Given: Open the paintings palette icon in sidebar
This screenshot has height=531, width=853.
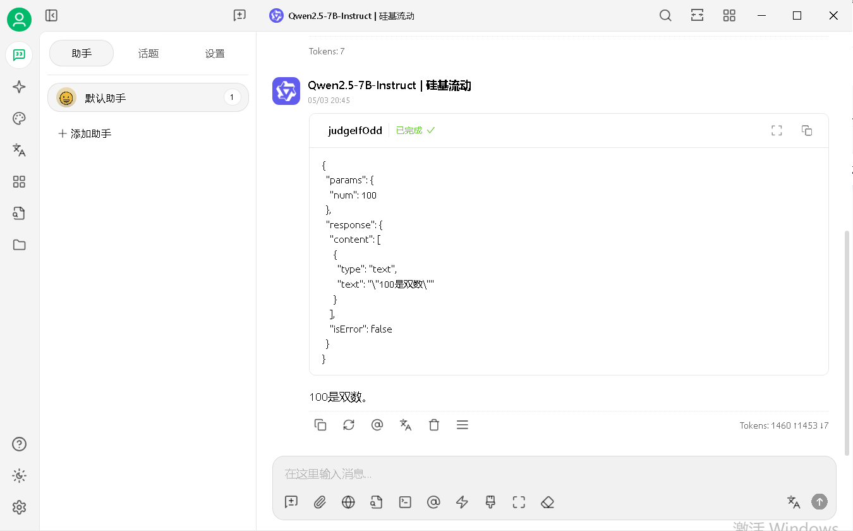Looking at the screenshot, I should pyautogui.click(x=20, y=119).
